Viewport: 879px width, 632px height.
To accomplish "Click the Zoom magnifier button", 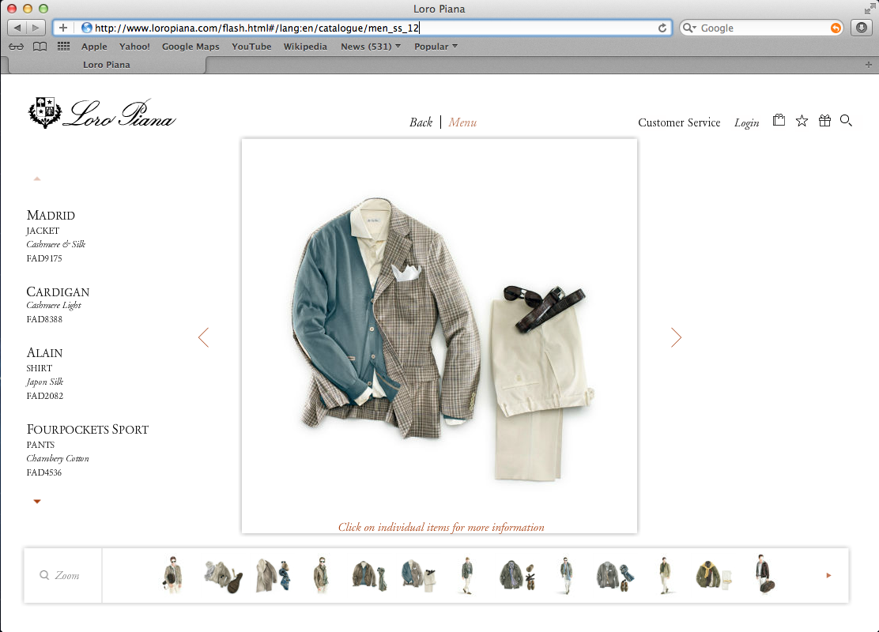I will 59,575.
